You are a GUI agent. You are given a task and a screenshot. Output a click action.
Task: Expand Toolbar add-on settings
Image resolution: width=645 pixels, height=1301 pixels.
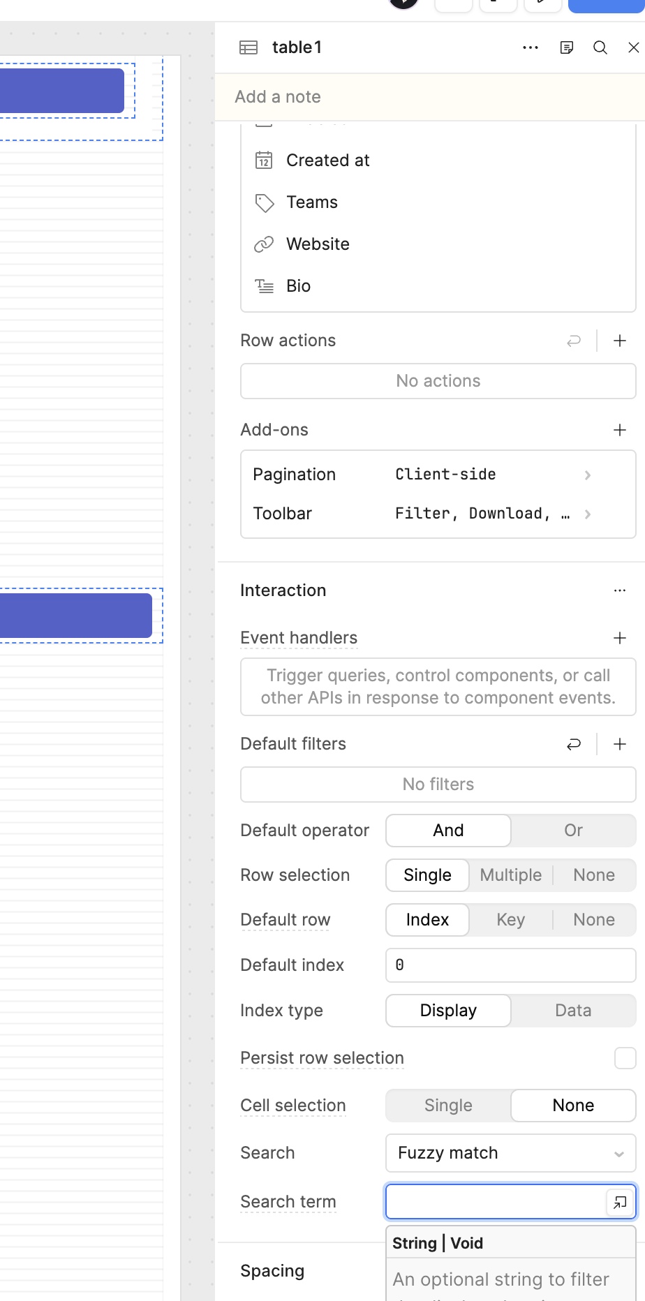click(x=588, y=514)
